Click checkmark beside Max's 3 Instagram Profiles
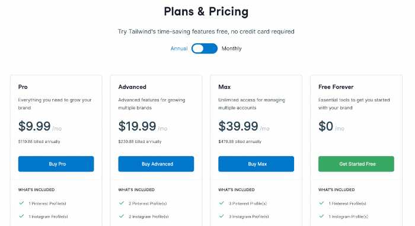The height and width of the screenshot is (226, 415). click(222, 216)
